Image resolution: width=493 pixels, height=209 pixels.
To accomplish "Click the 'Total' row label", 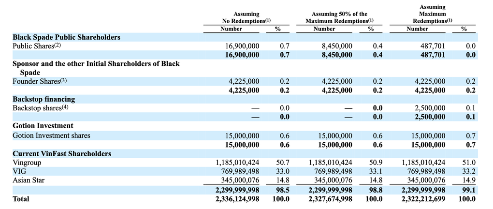I will point(21,199).
